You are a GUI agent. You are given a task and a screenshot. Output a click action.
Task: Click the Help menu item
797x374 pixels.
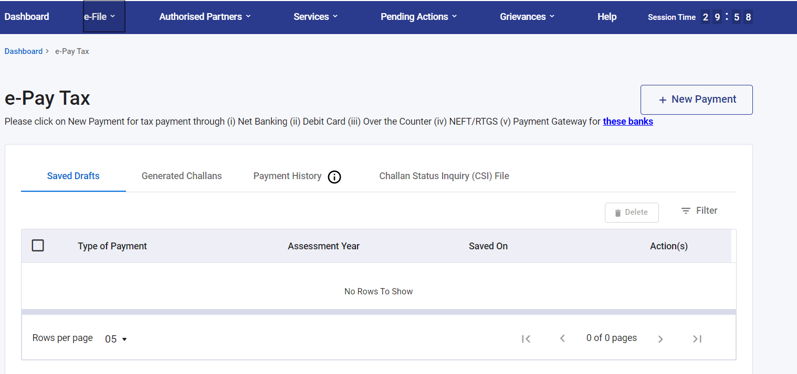pyautogui.click(x=607, y=17)
